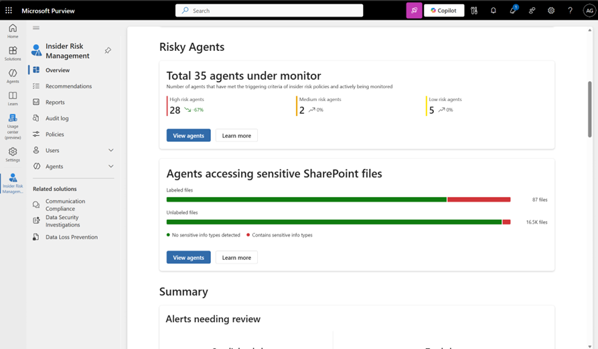Collapse the navigation hamburger menu
598x349 pixels.
[36, 27]
